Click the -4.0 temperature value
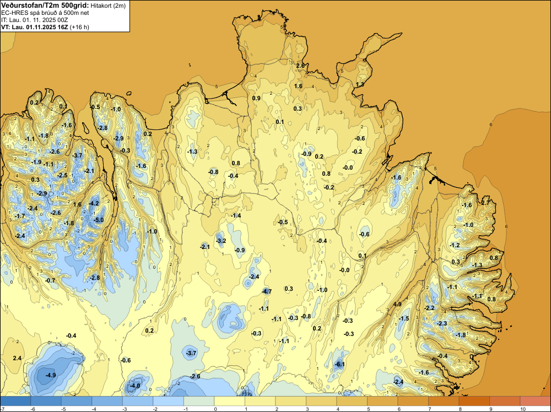 tap(135, 386)
